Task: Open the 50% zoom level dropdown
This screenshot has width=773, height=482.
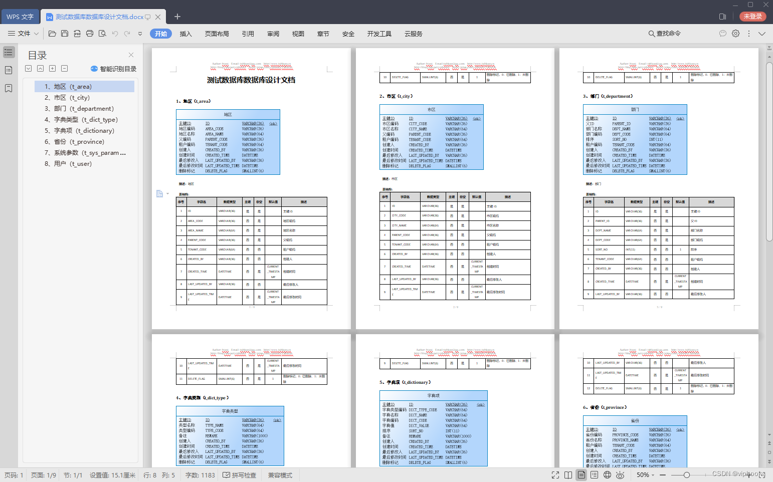Action: (x=646, y=475)
